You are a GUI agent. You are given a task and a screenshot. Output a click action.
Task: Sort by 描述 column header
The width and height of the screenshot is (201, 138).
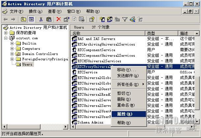point(186,33)
